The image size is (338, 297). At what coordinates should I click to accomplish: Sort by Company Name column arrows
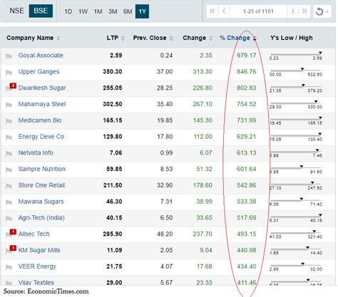pyautogui.click(x=58, y=38)
